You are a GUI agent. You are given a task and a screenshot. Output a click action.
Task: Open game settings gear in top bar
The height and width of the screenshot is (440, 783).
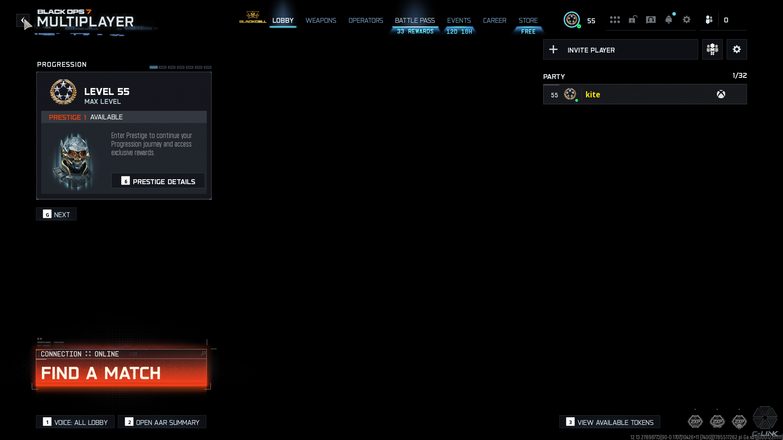pos(687,20)
